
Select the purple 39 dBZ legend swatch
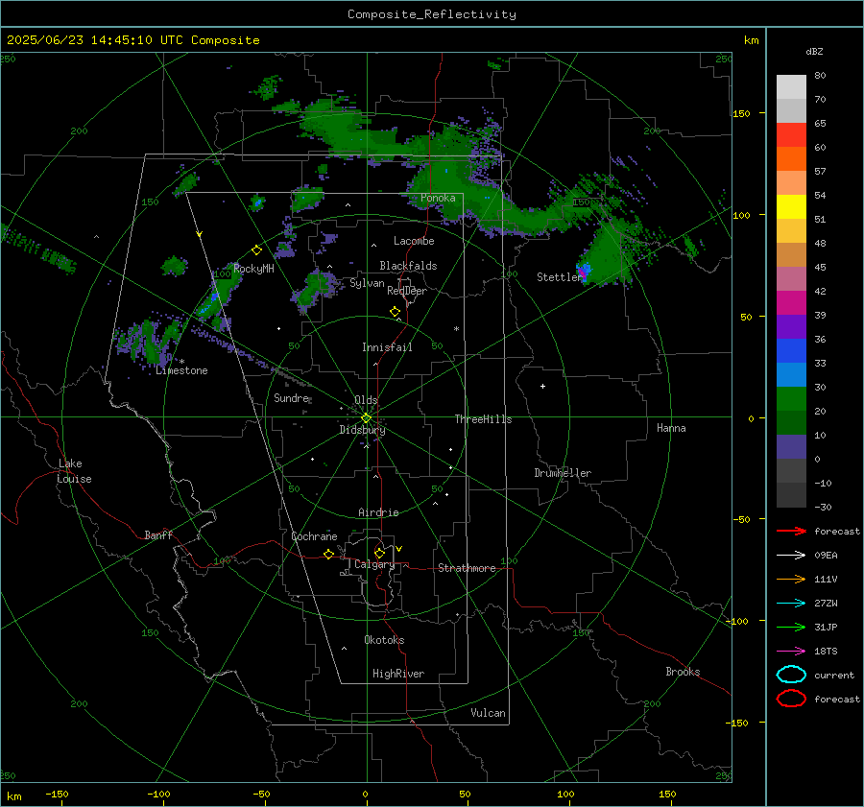(x=791, y=326)
